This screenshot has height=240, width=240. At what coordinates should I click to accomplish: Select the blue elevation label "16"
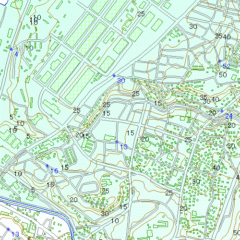(x=54, y=171)
